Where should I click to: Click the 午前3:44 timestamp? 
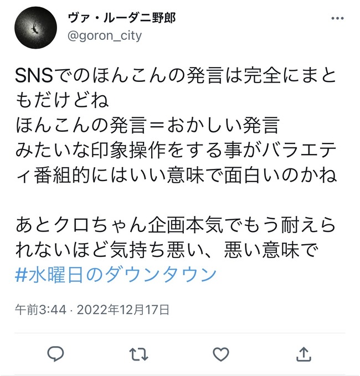40,310
